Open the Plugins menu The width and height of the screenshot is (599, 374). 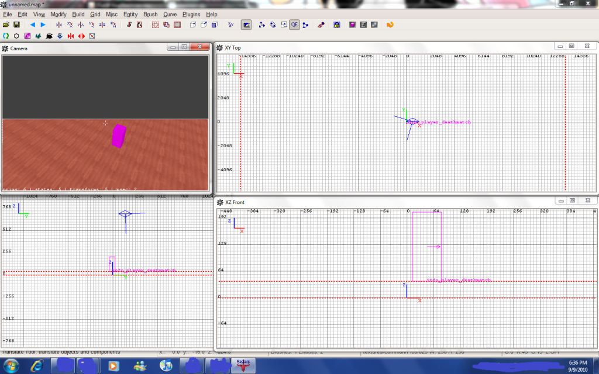[x=191, y=14]
